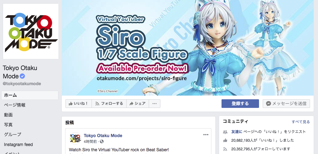The width and height of the screenshot is (318, 154).
Task: Click the RSS icon on フォローする button
Action: [x=97, y=104]
